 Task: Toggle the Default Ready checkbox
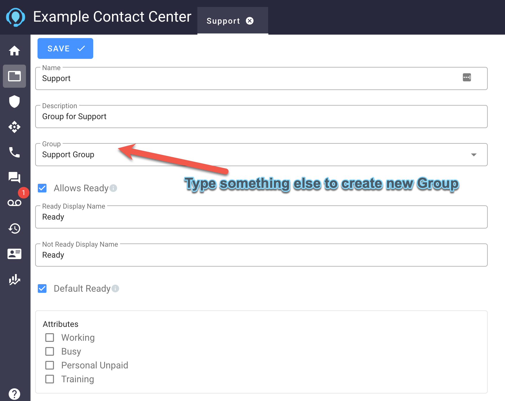coord(42,288)
